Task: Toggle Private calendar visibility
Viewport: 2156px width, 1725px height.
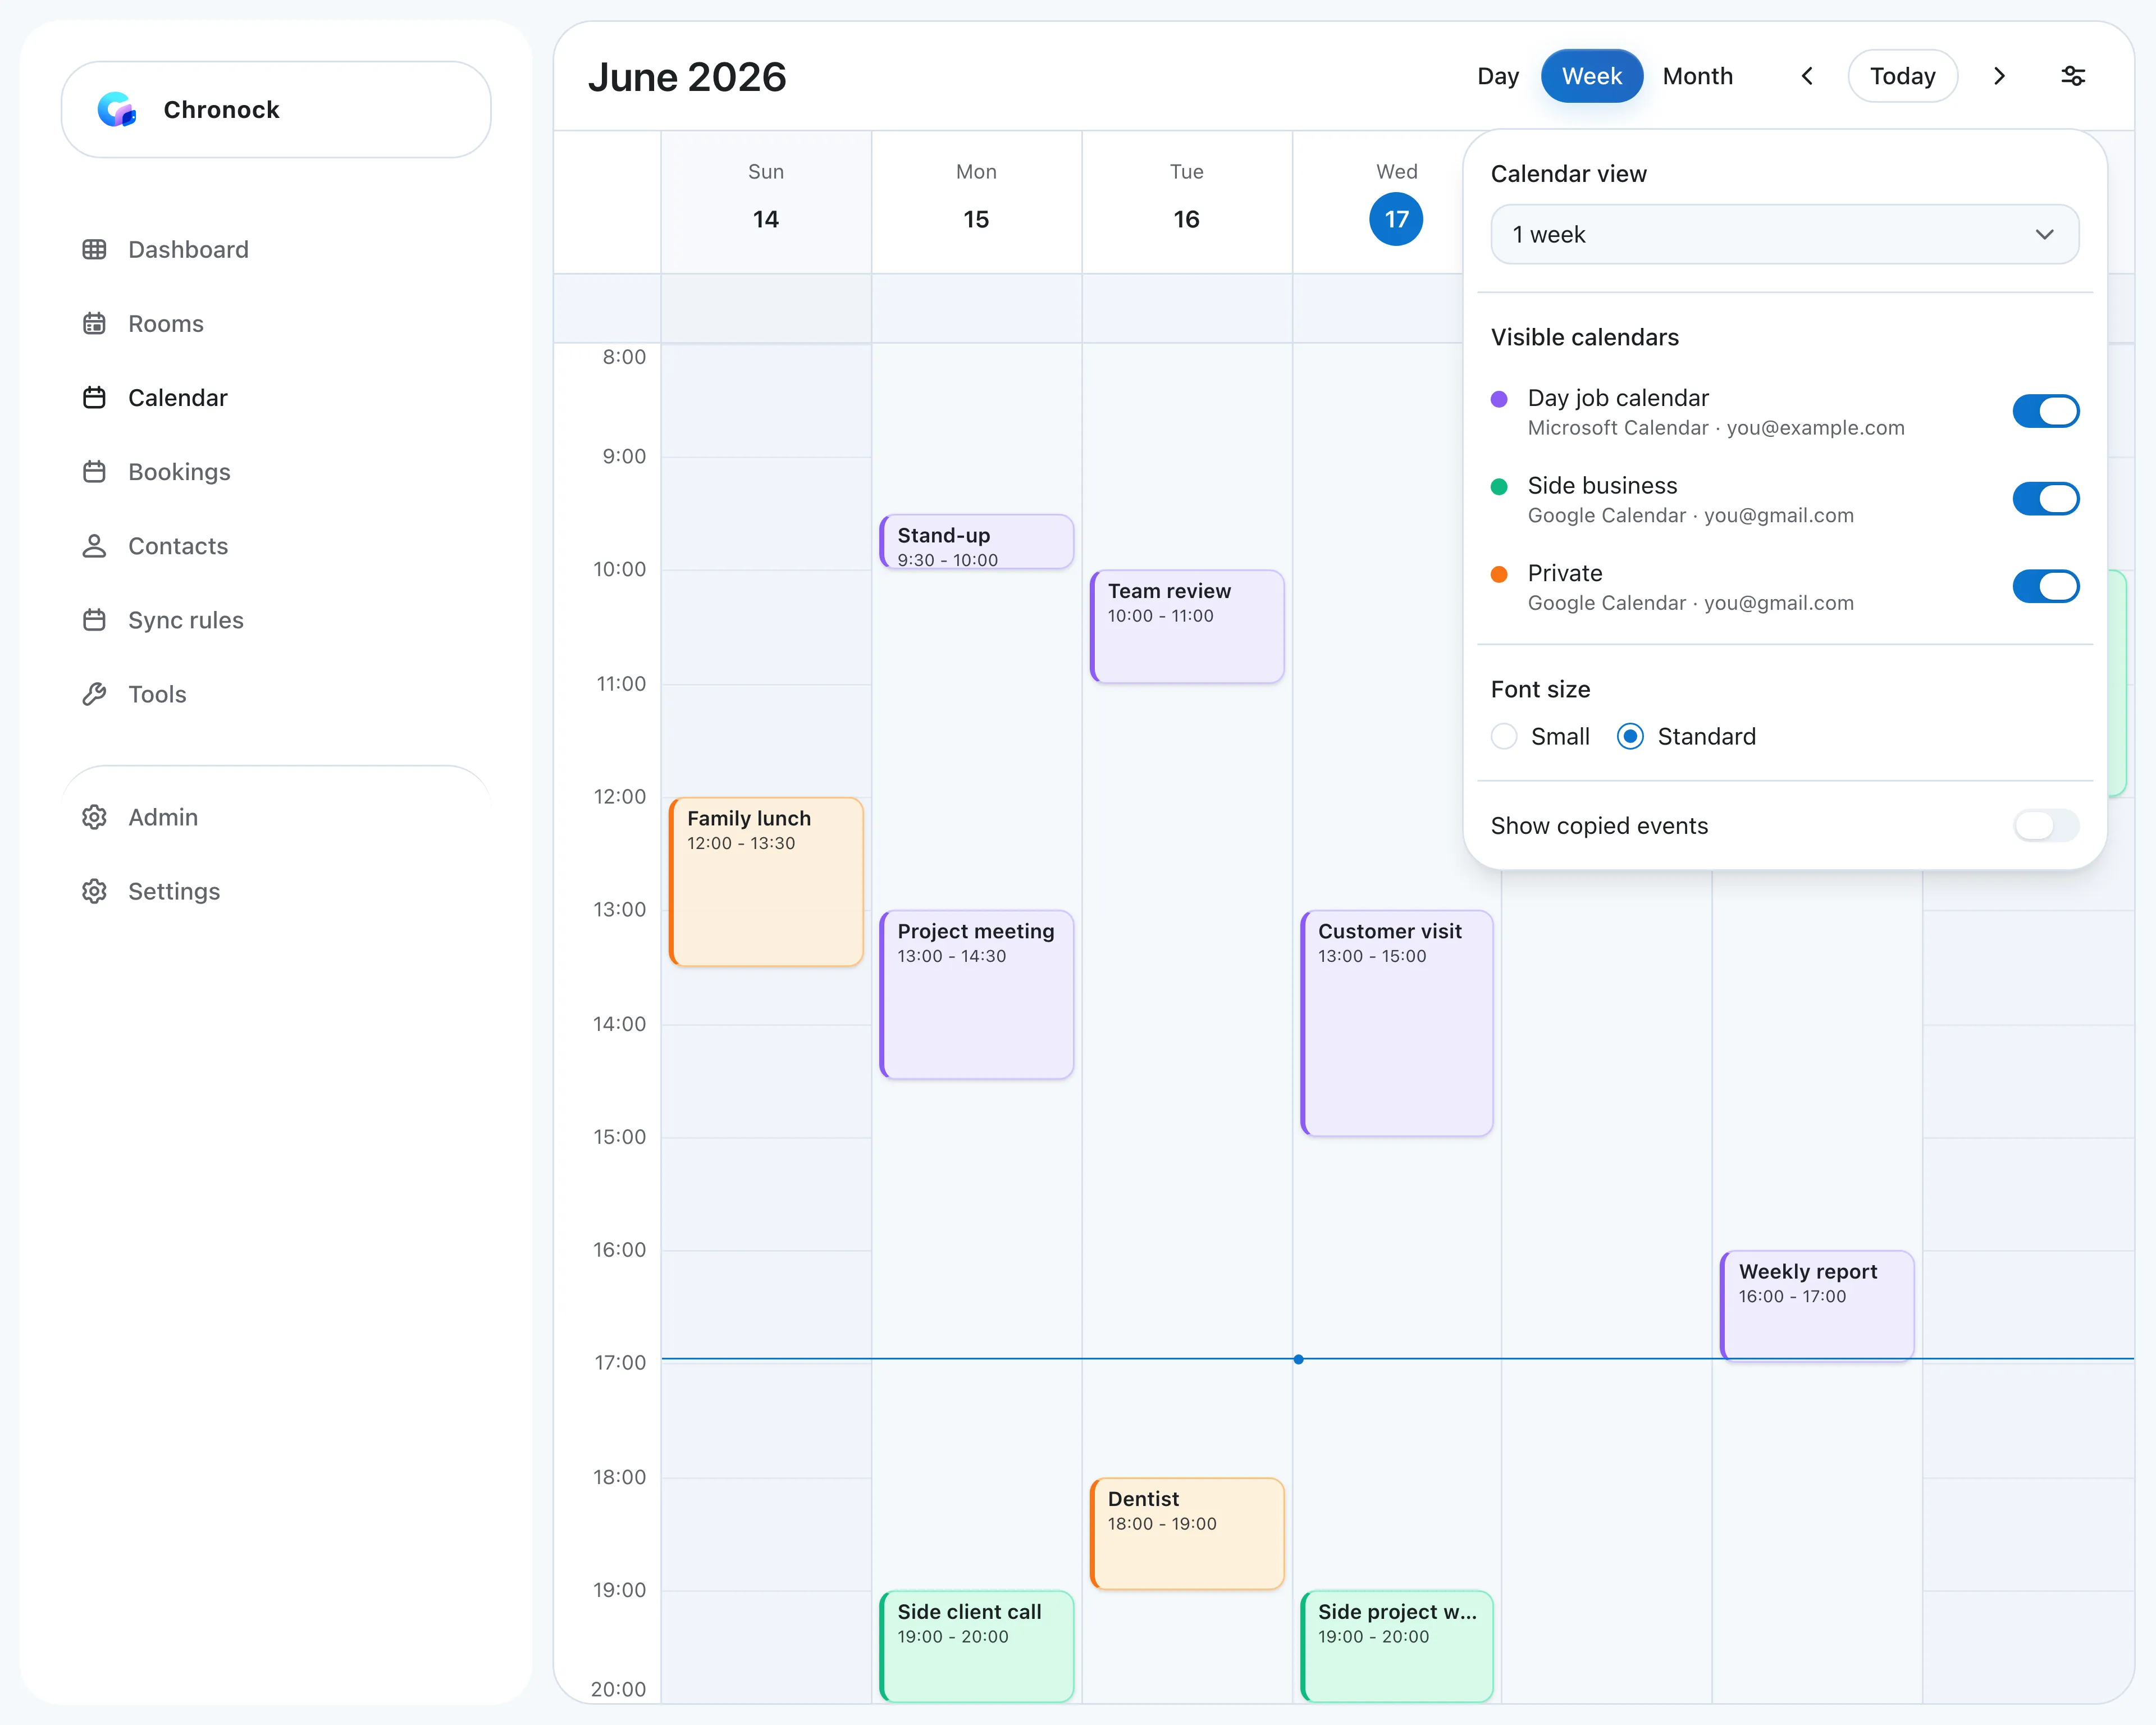Action: (x=2045, y=587)
